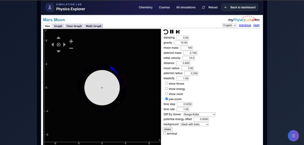Enable the show energy checkbox
The width and height of the screenshot is (304, 145).
coord(167,89)
